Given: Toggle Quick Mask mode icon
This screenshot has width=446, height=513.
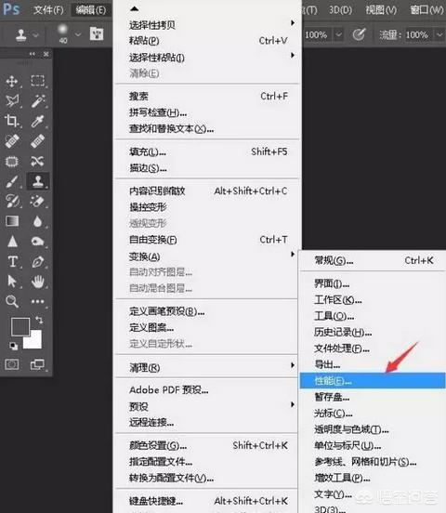Looking at the screenshot, I should [x=12, y=364].
